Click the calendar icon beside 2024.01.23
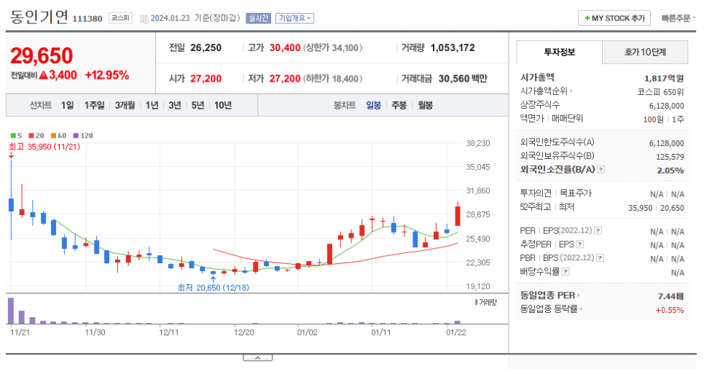704x369 pixels. click(x=144, y=19)
